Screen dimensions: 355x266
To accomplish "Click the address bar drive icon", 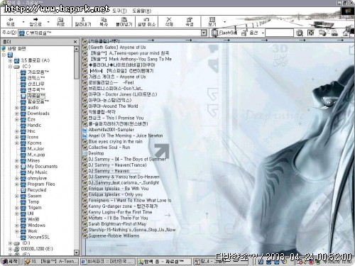I will (x=21, y=33).
